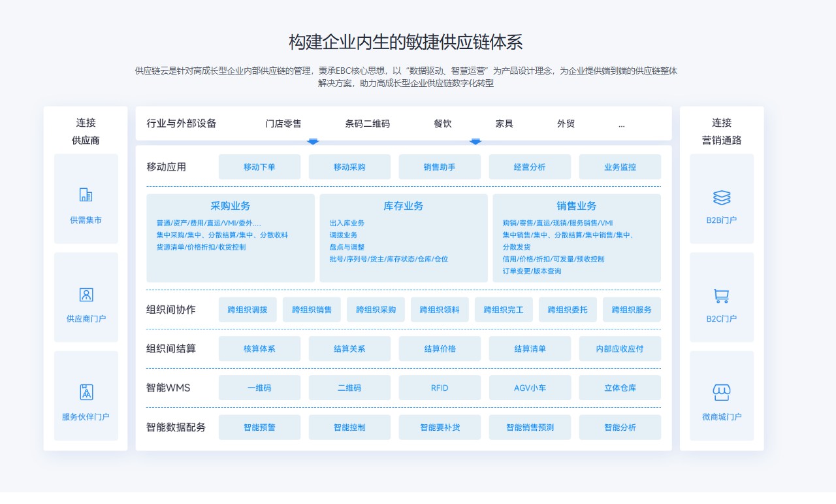This screenshot has height=504, width=836.
Task: Open the 跨组织服务 tile
Action: point(632,309)
